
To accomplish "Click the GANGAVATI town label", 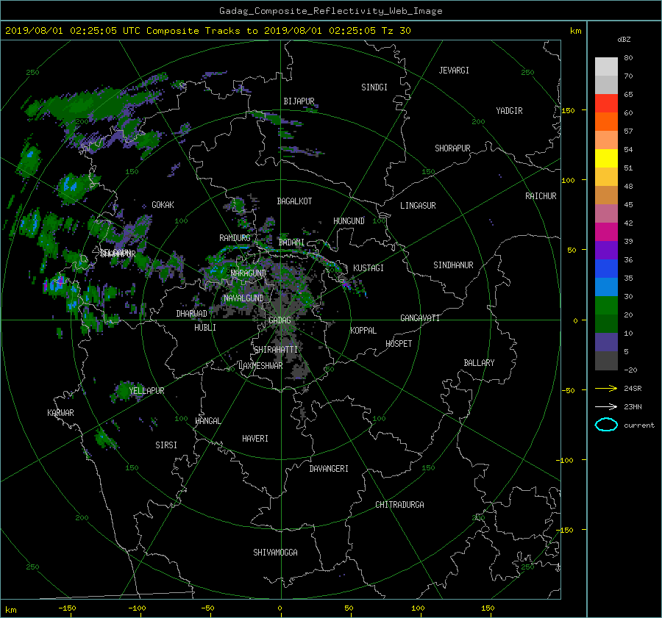I will (420, 318).
